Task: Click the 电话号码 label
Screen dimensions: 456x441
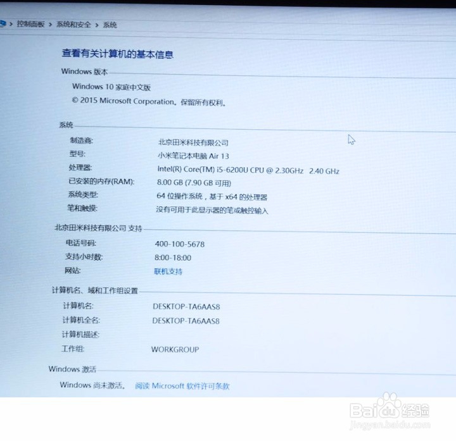Action: click(x=81, y=242)
